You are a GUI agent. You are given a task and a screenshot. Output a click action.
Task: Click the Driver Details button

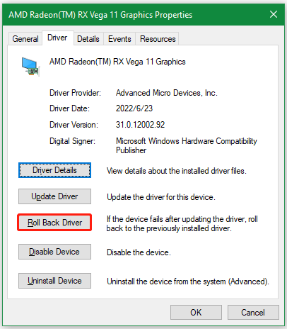coord(54,170)
